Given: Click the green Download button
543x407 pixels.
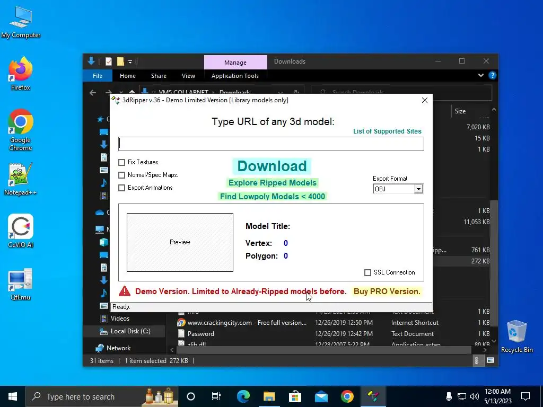Looking at the screenshot, I should [272, 166].
